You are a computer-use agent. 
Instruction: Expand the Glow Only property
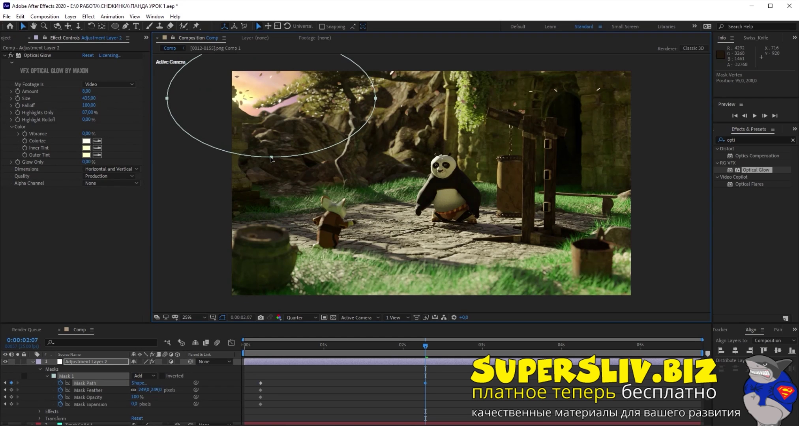[11, 162]
